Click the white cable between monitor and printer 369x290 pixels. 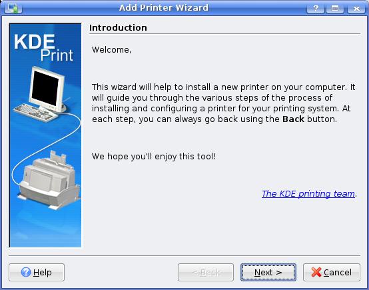46,145
